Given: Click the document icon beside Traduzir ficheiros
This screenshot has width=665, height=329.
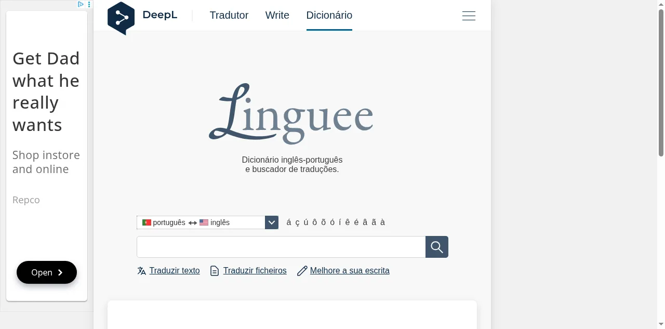Looking at the screenshot, I should [x=215, y=271].
